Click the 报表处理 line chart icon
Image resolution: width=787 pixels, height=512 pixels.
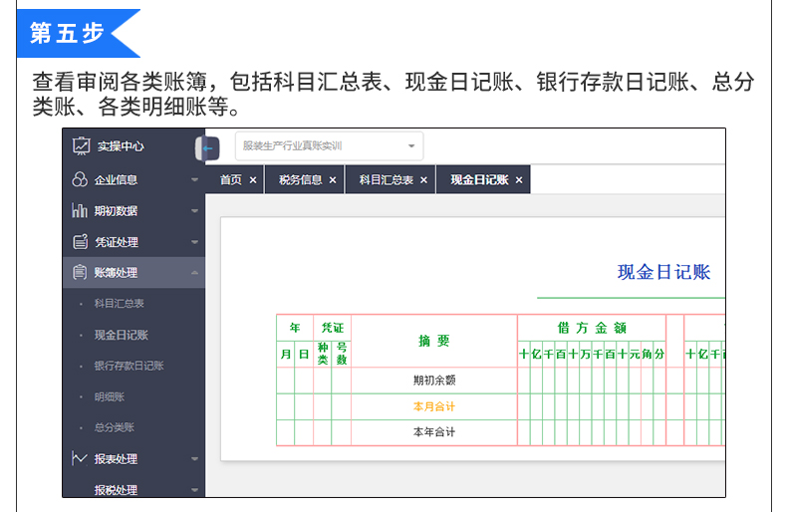click(x=80, y=458)
